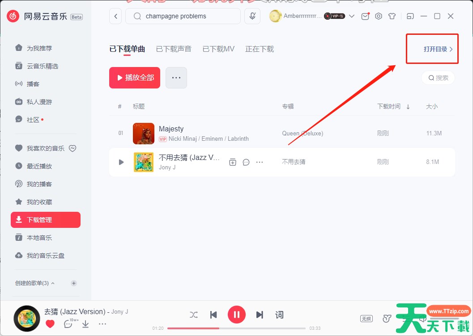Skip to next track
Screen dimensions: 473x336
click(260, 315)
